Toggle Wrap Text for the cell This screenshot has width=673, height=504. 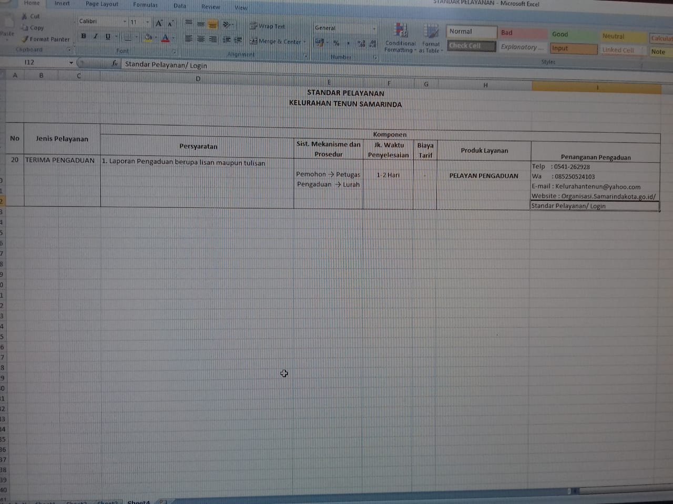pos(267,26)
